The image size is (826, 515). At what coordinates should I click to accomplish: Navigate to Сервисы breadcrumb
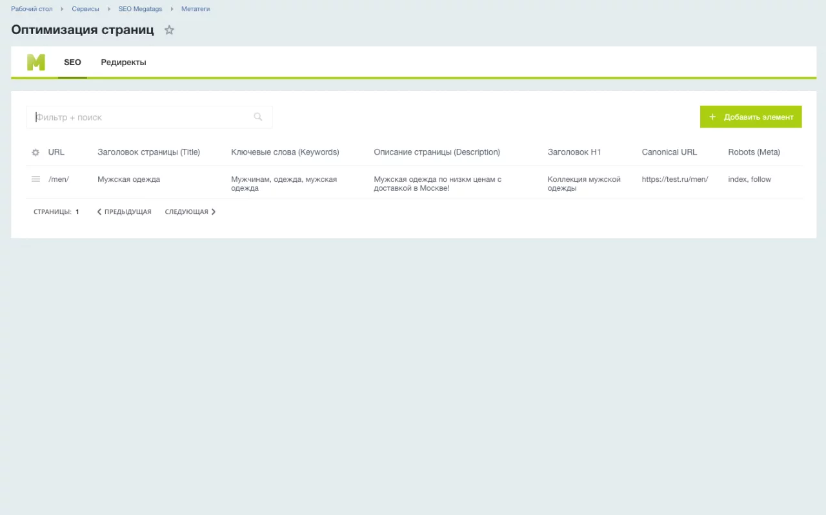[85, 9]
